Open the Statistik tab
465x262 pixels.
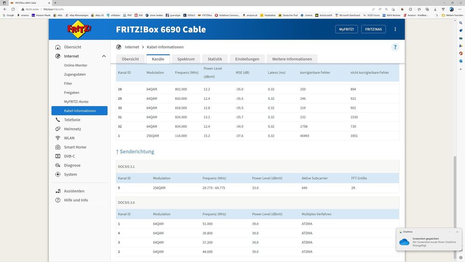click(x=215, y=59)
